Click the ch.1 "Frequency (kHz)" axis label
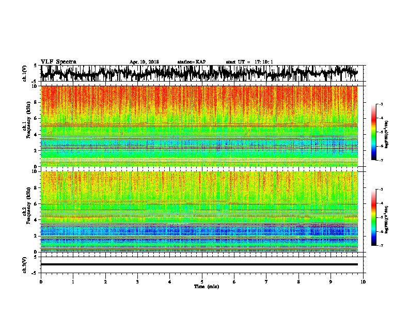This screenshot has width=409, height=316. [28, 120]
